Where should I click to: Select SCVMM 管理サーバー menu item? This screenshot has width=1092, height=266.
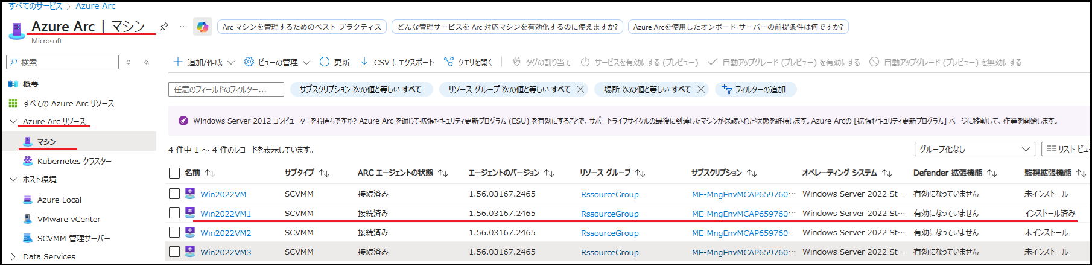coord(74,238)
